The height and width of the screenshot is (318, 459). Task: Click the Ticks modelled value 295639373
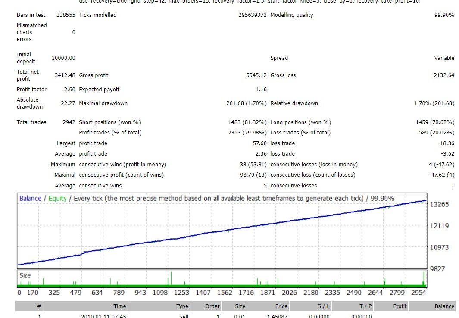point(252,15)
